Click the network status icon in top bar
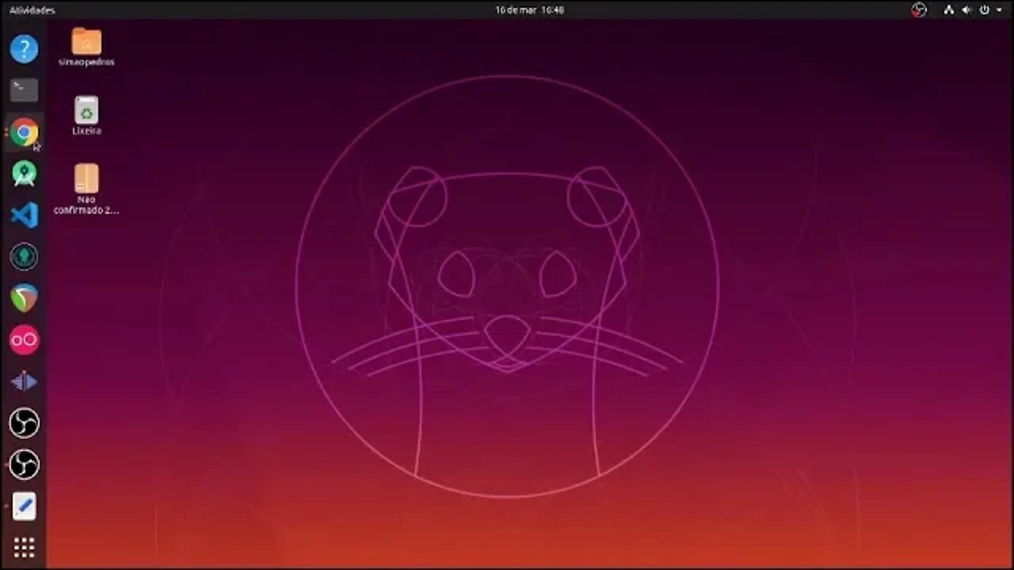Viewport: 1014px width, 570px height. tap(949, 10)
